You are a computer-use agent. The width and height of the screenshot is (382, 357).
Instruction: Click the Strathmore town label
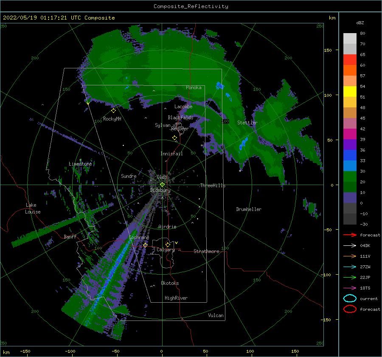[x=206, y=251]
